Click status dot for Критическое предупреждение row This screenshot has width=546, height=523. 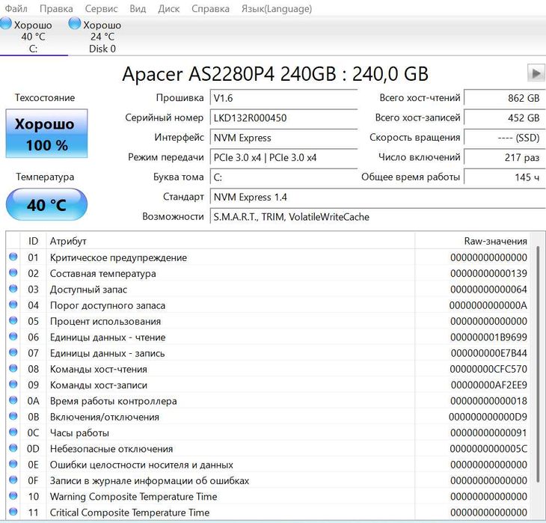pyautogui.click(x=13, y=257)
